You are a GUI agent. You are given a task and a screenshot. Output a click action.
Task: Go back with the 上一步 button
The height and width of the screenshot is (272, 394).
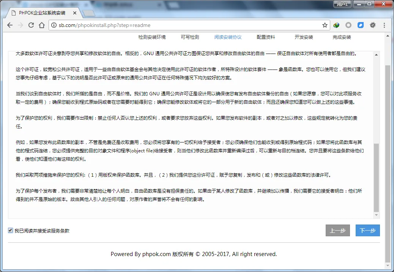337,231
